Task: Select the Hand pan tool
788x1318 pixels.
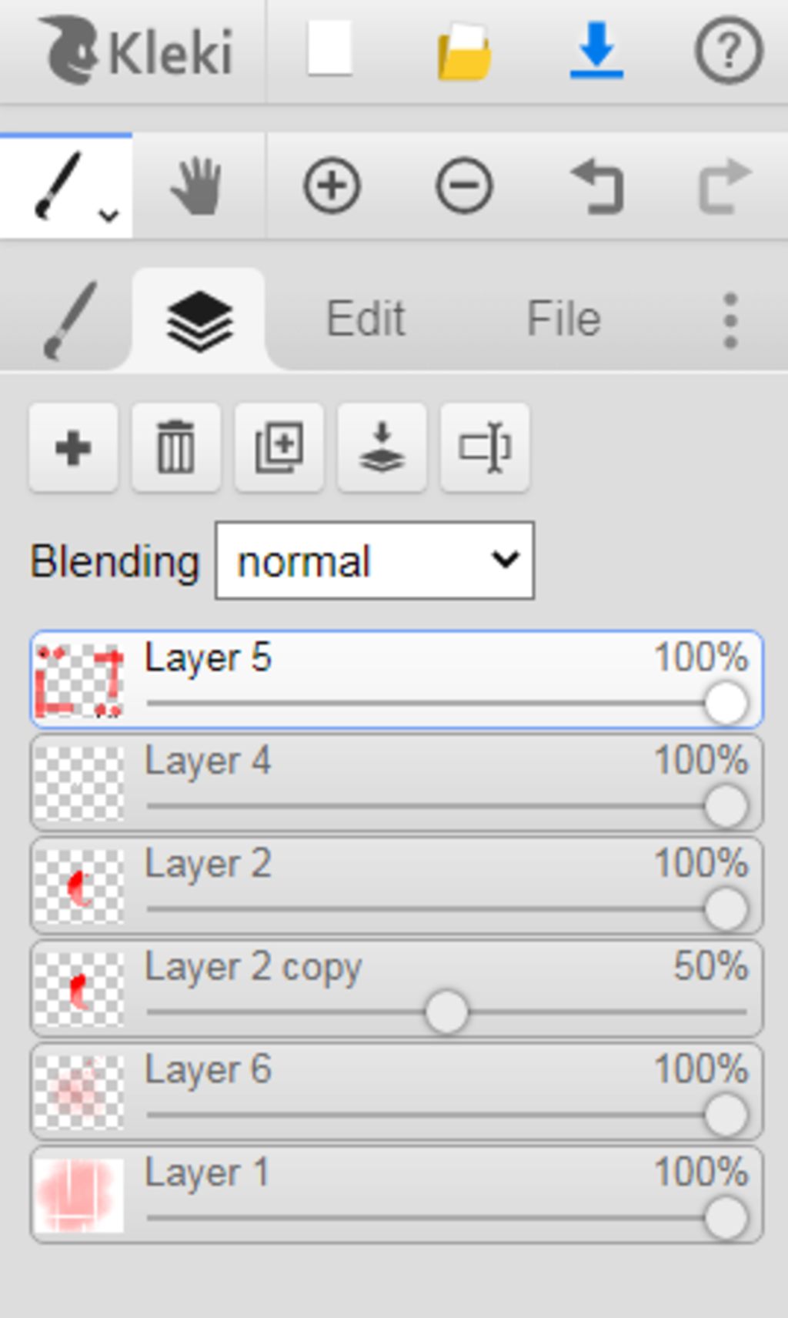Action: point(198,186)
